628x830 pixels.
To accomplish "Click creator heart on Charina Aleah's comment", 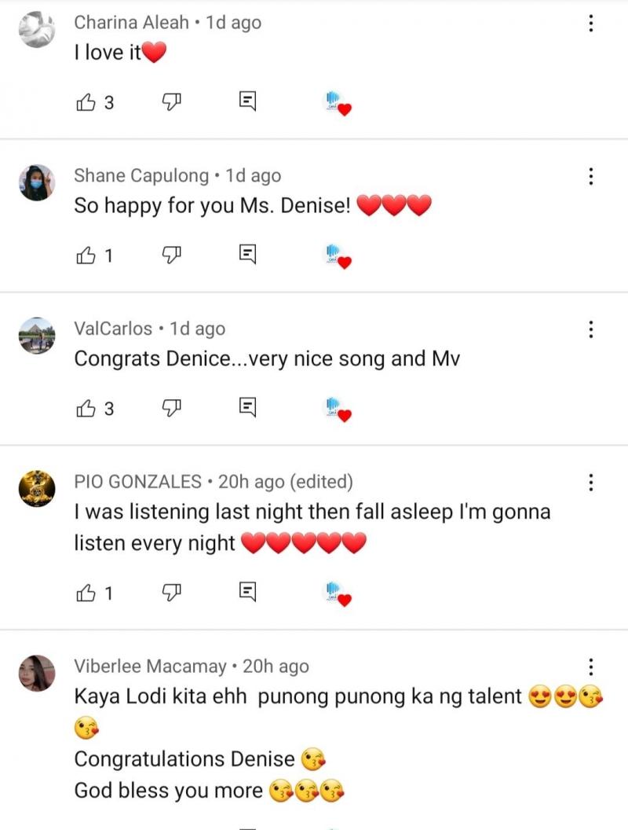I will pos(338,103).
